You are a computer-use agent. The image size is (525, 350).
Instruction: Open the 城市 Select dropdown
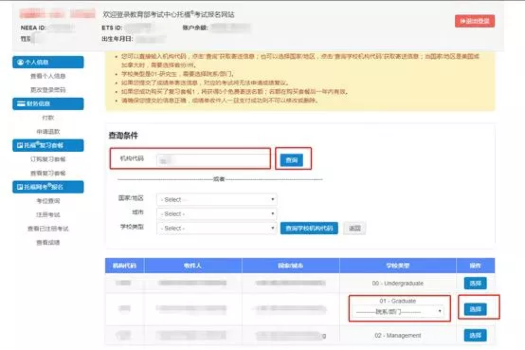pyautogui.click(x=217, y=213)
